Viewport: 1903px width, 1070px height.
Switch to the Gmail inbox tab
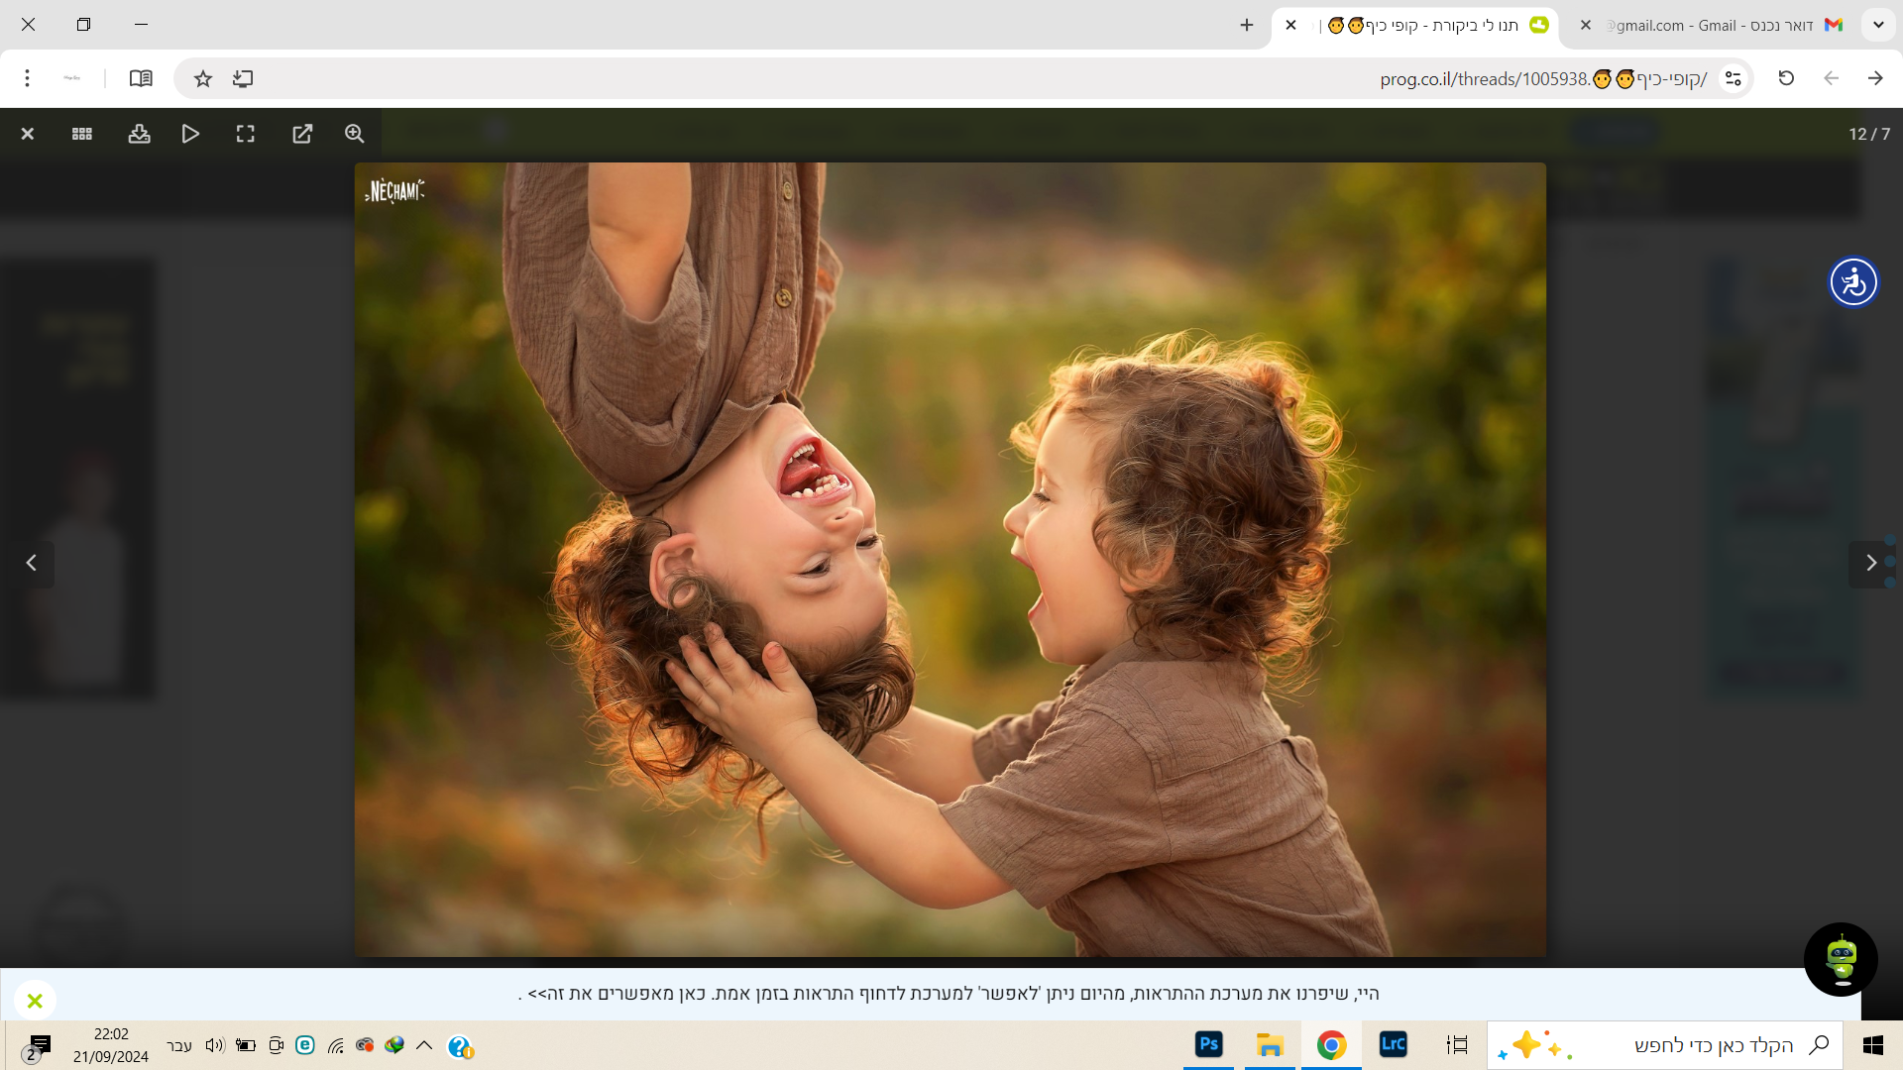[1725, 26]
